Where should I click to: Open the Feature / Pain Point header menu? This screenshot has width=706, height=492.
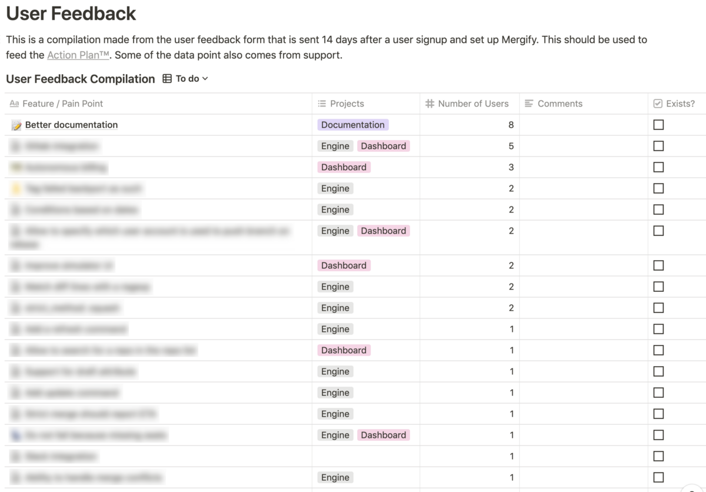(158, 104)
